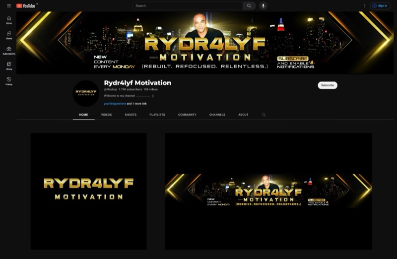Open Subscriptions in the sidebar
This screenshot has width=397, height=259.
(x=9, y=51)
